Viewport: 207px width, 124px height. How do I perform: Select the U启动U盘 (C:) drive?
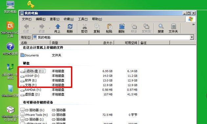(33, 71)
